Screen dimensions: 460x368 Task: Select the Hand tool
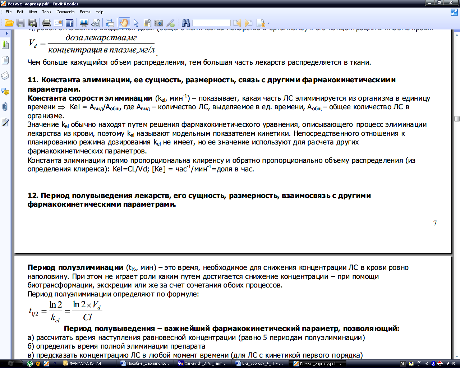click(x=124, y=23)
